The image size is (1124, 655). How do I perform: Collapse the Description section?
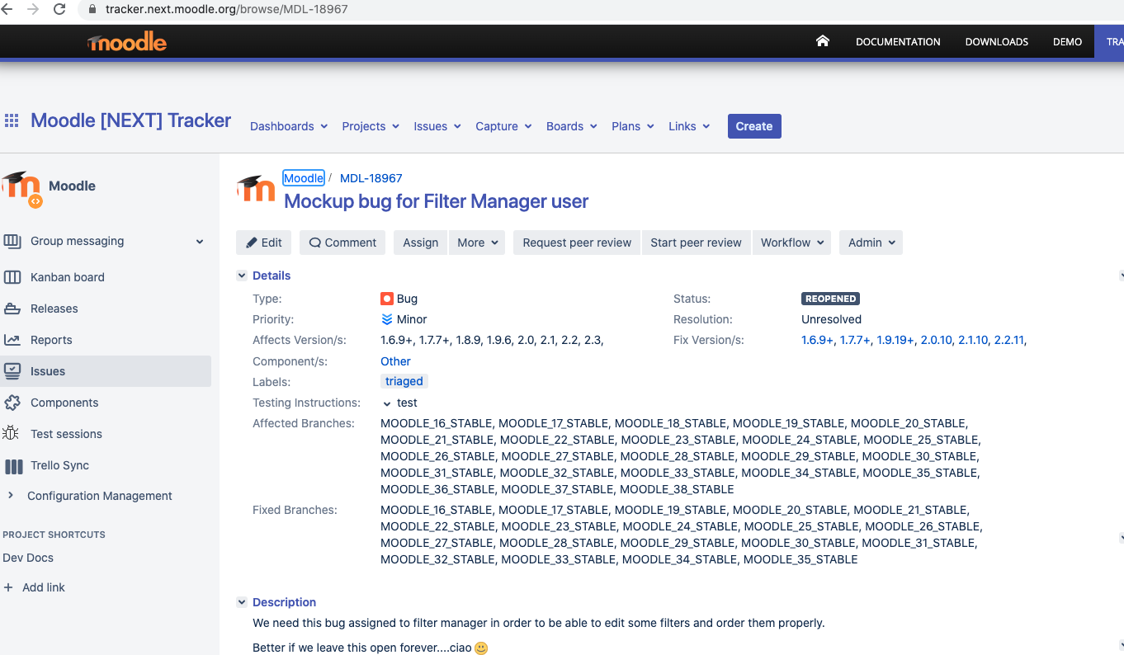pos(242,602)
